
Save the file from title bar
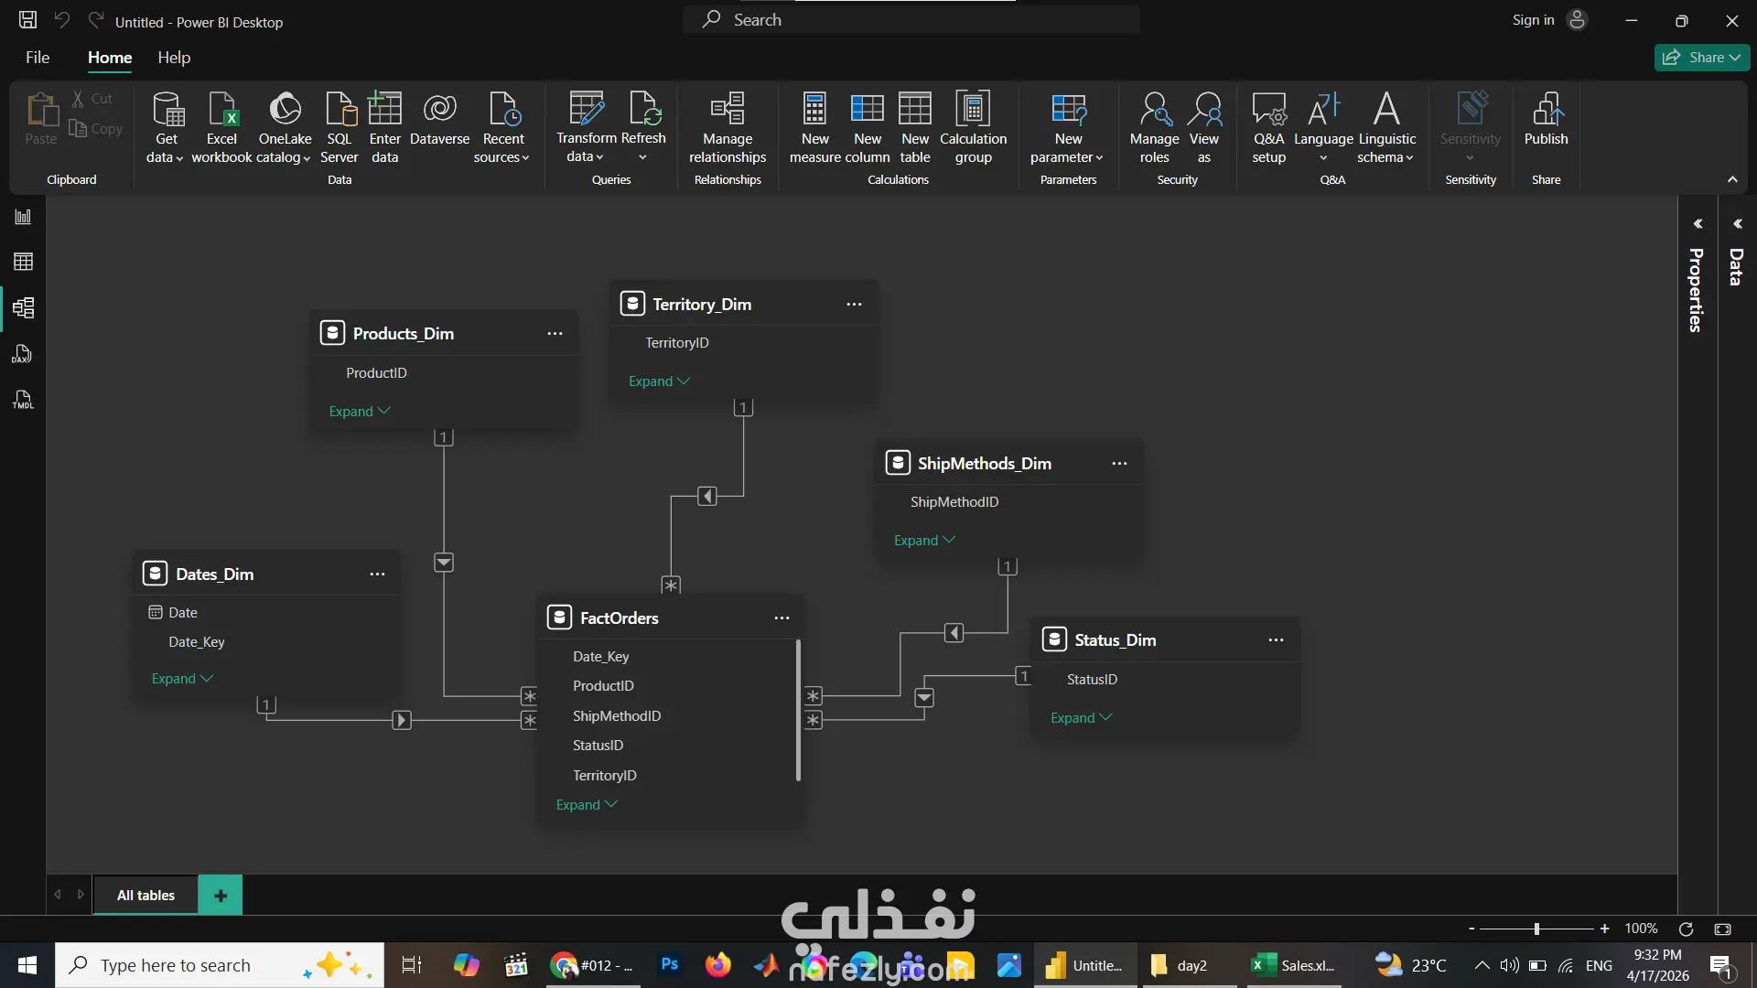coord(28,20)
